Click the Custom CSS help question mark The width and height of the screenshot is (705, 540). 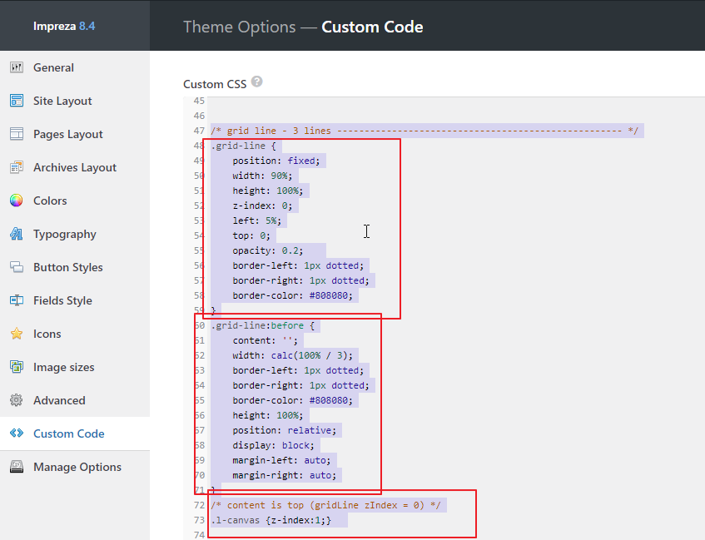pyautogui.click(x=256, y=82)
